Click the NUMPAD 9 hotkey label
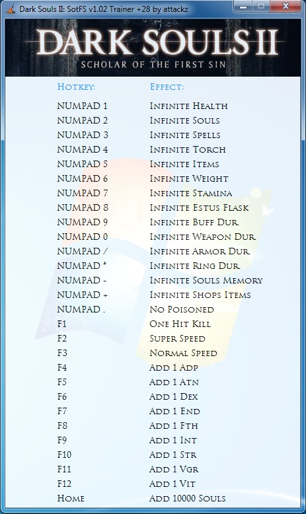 point(83,222)
